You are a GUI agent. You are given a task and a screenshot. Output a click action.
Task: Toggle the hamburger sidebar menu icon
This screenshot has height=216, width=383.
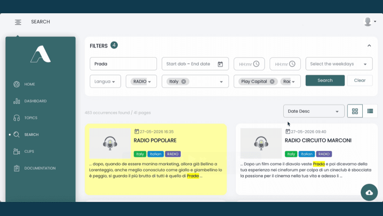pyautogui.click(x=18, y=22)
